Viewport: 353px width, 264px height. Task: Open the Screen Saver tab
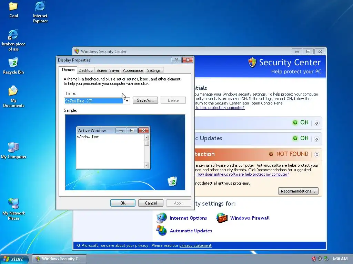click(108, 70)
